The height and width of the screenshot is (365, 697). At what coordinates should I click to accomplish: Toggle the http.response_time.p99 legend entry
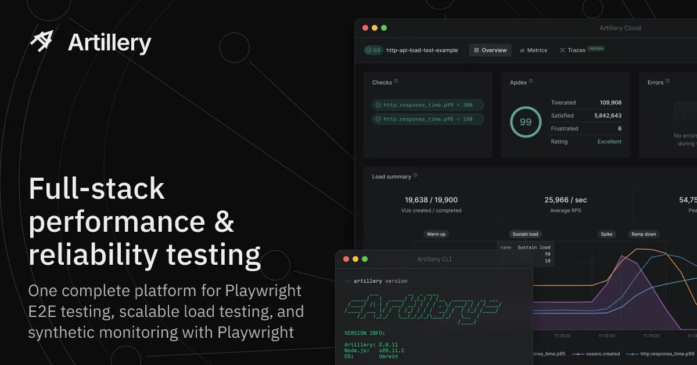tap(660, 353)
